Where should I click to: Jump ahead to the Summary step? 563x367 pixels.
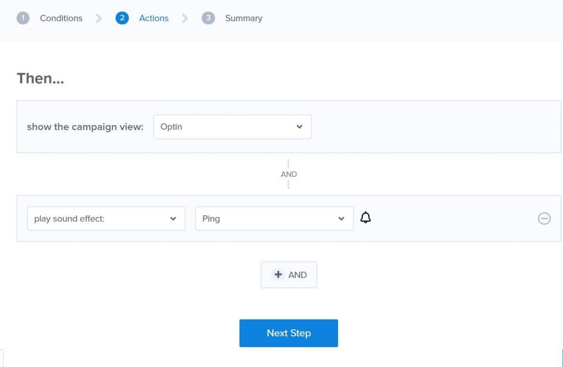243,18
